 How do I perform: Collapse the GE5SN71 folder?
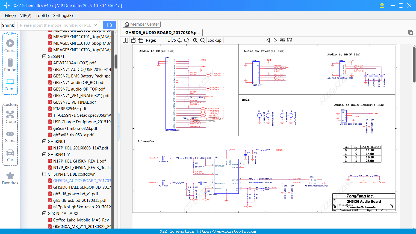click(44, 56)
